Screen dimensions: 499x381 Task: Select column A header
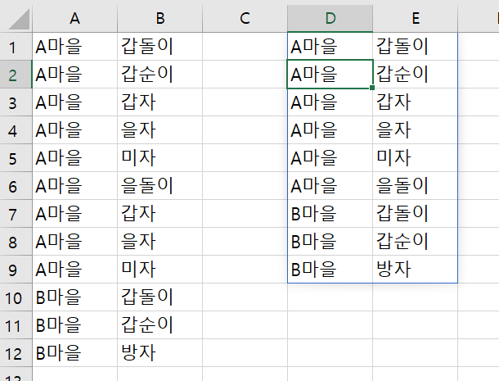[74, 19]
